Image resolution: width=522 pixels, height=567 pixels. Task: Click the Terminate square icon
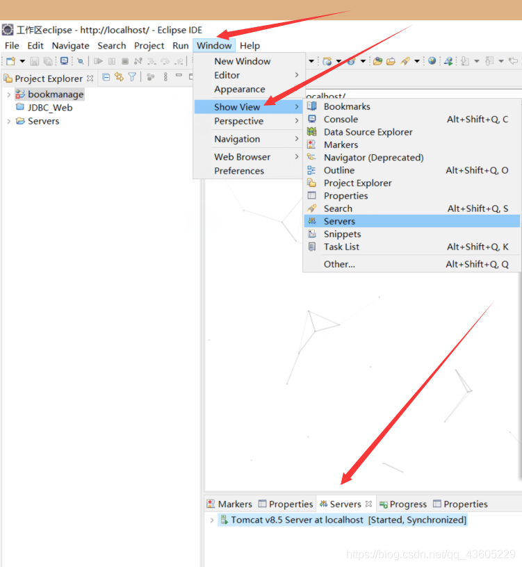tap(125, 61)
